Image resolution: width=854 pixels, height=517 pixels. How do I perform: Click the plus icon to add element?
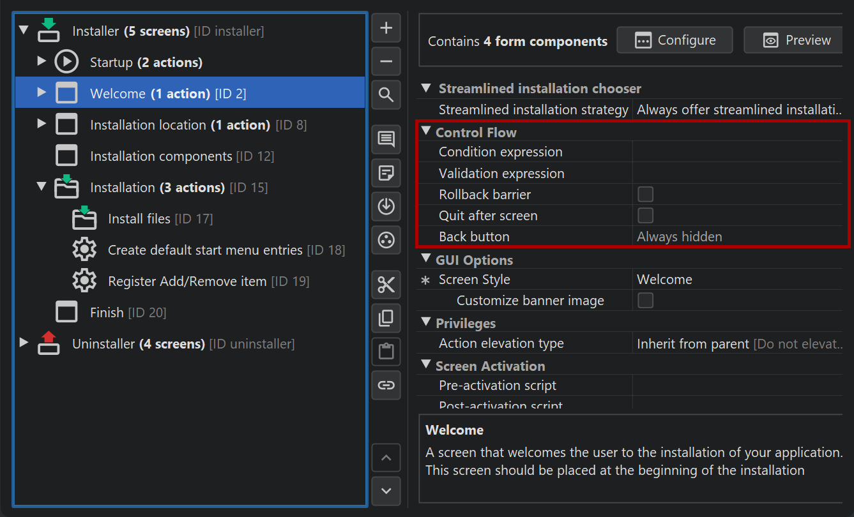(386, 28)
